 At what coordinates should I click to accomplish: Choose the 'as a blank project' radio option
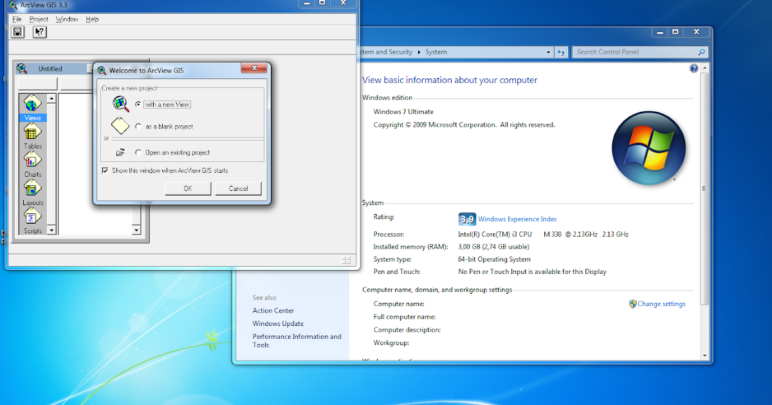[x=138, y=127]
